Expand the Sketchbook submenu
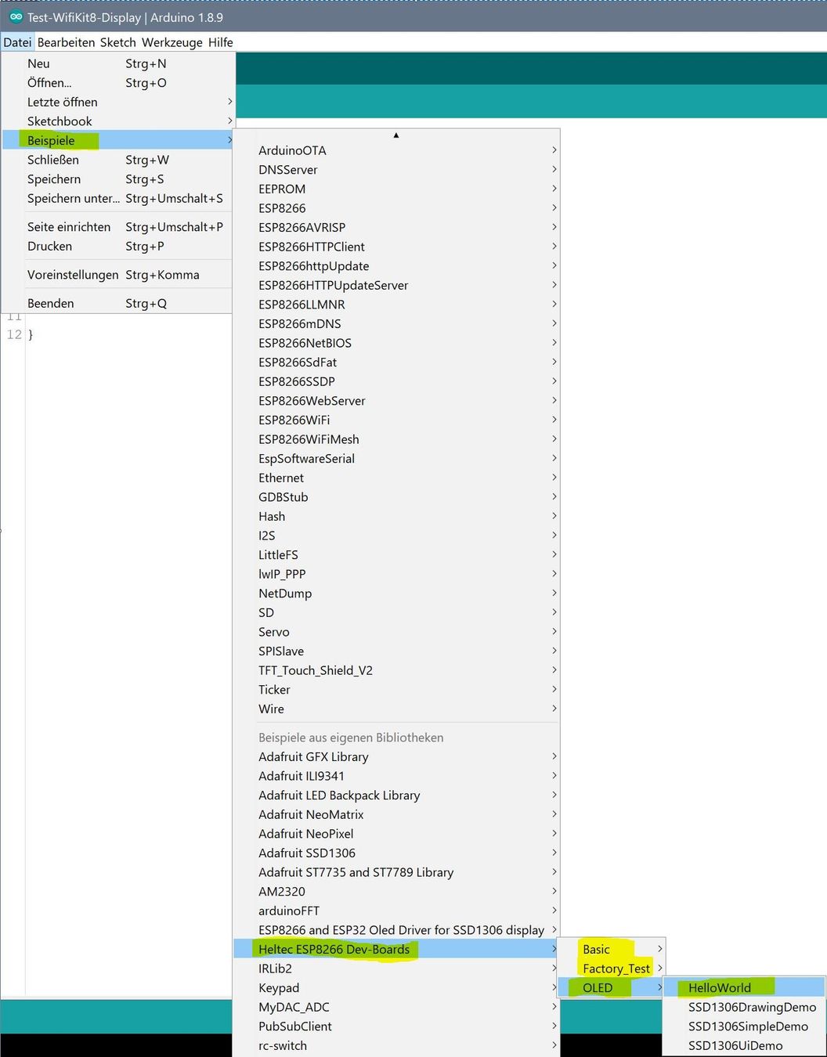 coord(117,121)
